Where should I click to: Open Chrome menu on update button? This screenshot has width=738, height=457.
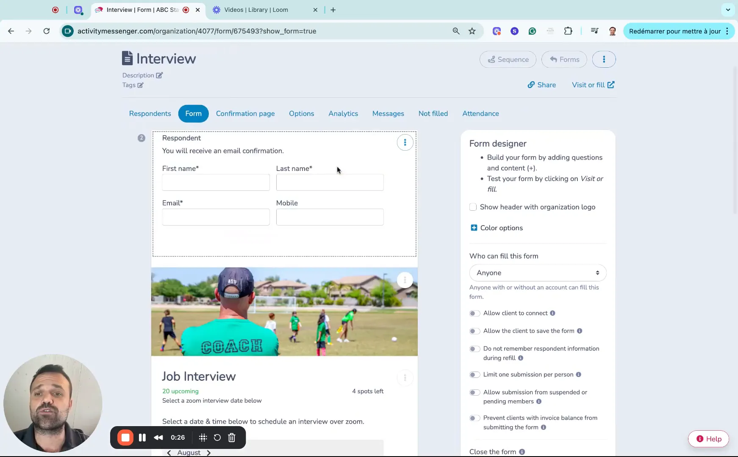pos(727,31)
